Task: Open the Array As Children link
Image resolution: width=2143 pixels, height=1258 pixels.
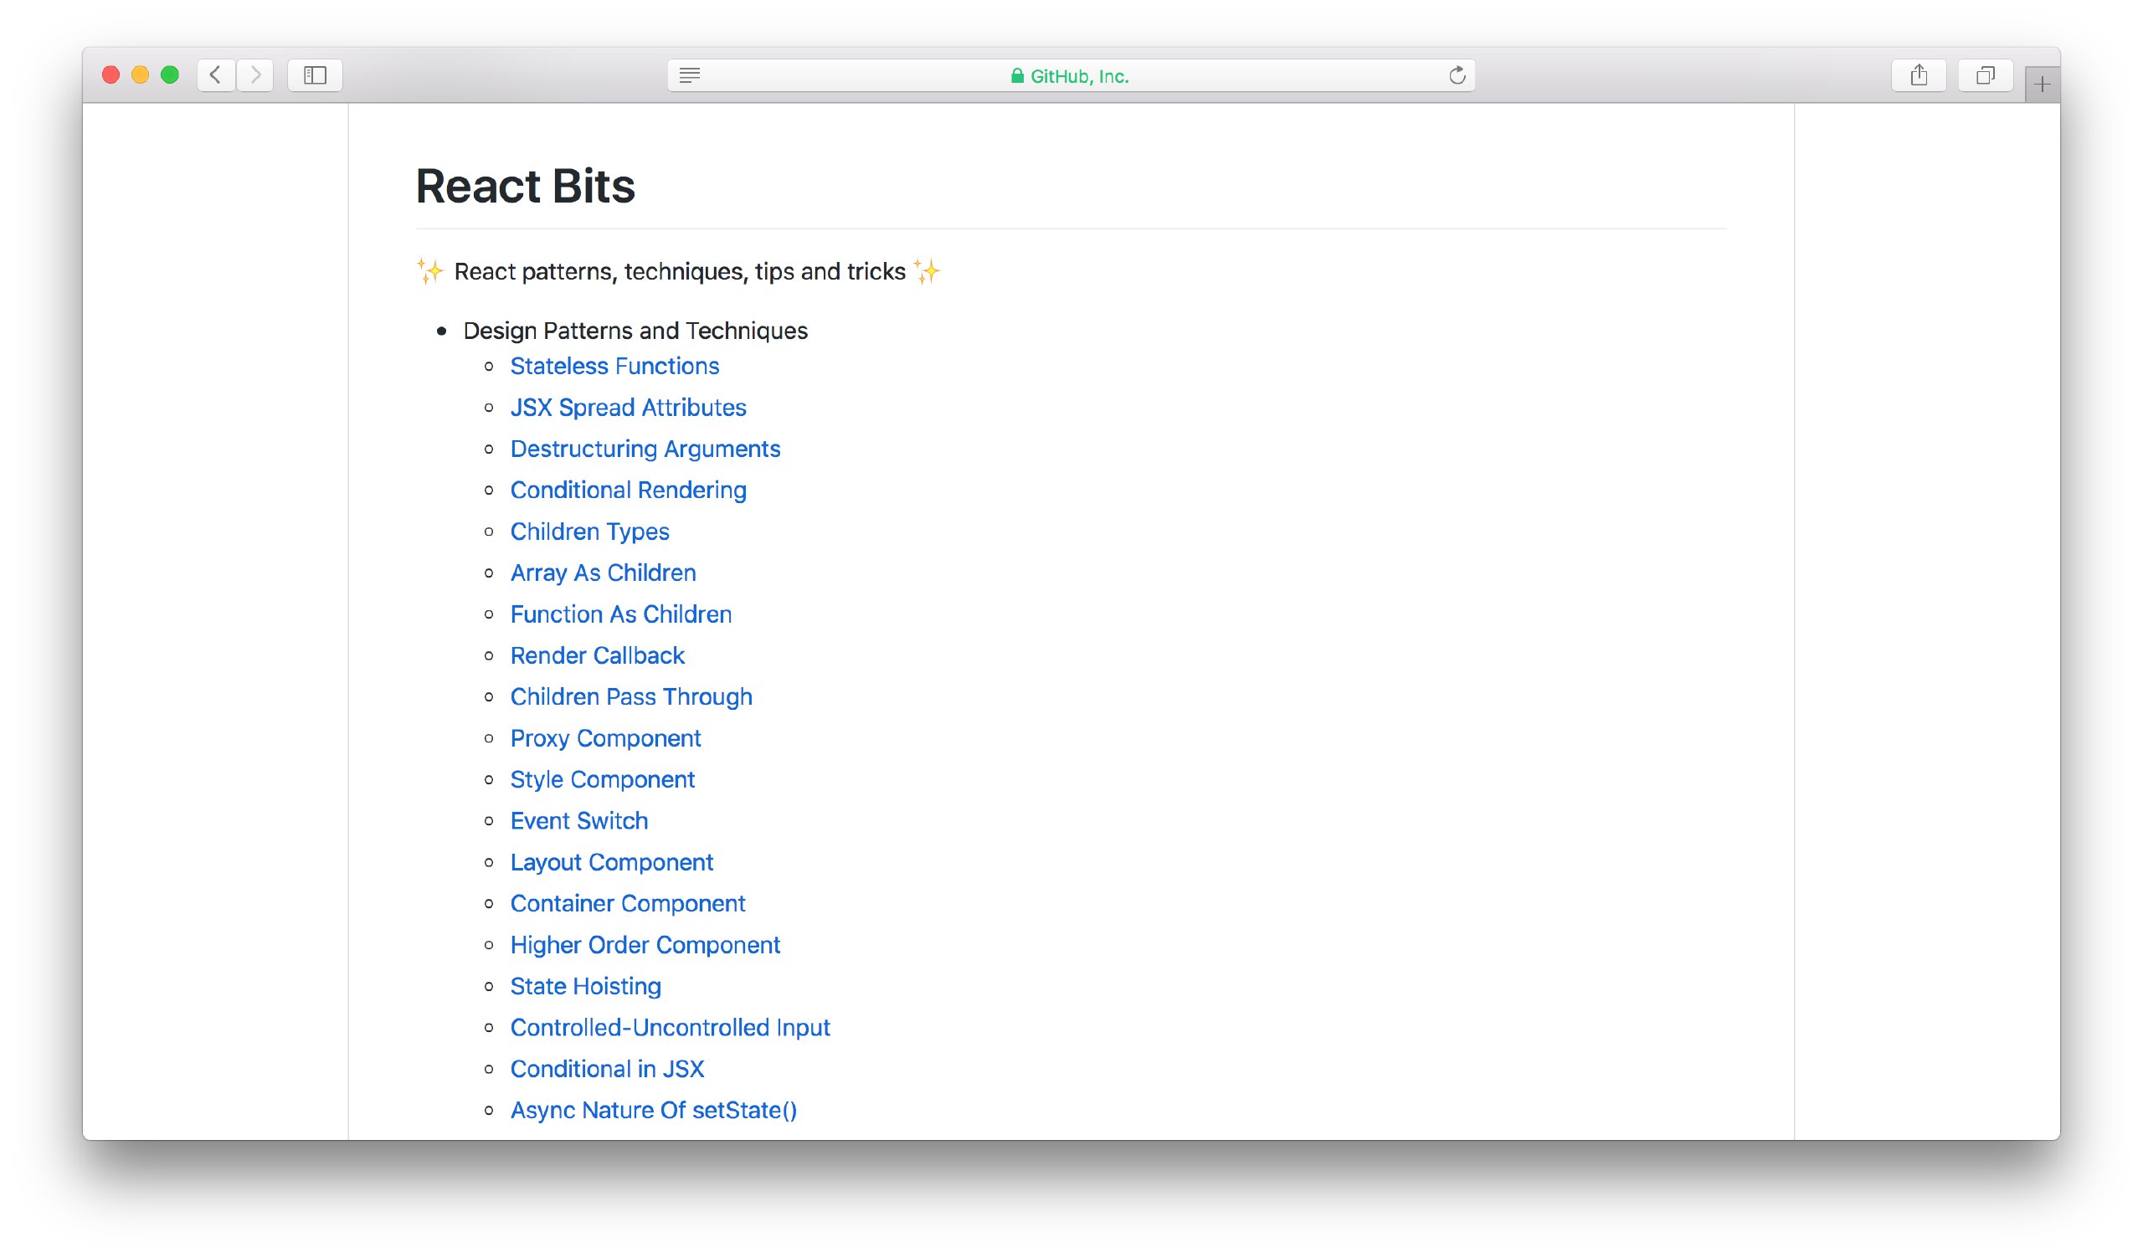Action: [603, 573]
